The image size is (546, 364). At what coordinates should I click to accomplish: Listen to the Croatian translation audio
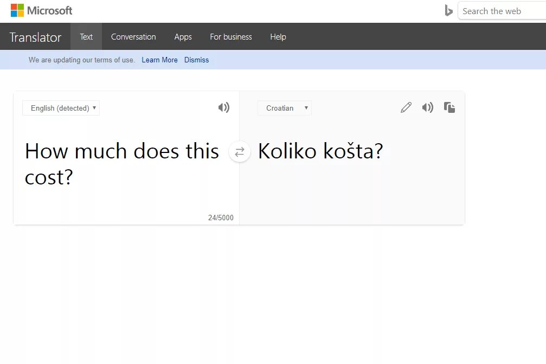click(x=428, y=107)
